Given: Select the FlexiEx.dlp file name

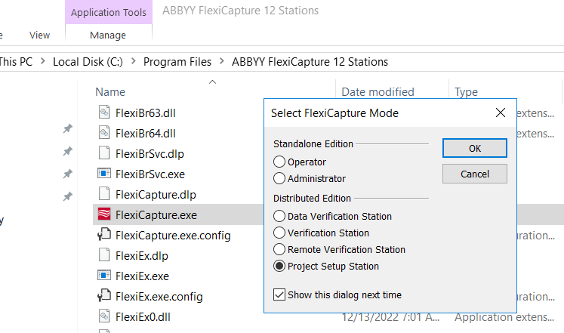Looking at the screenshot, I should point(142,256).
